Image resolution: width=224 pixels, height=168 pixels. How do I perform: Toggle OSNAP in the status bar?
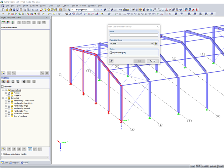[x=213, y=166]
